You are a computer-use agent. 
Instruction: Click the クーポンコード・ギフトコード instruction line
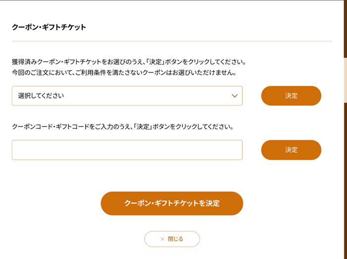click(123, 127)
